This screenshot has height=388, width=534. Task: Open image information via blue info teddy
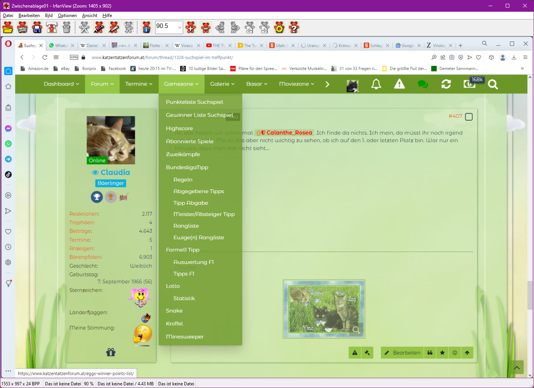coord(146,27)
